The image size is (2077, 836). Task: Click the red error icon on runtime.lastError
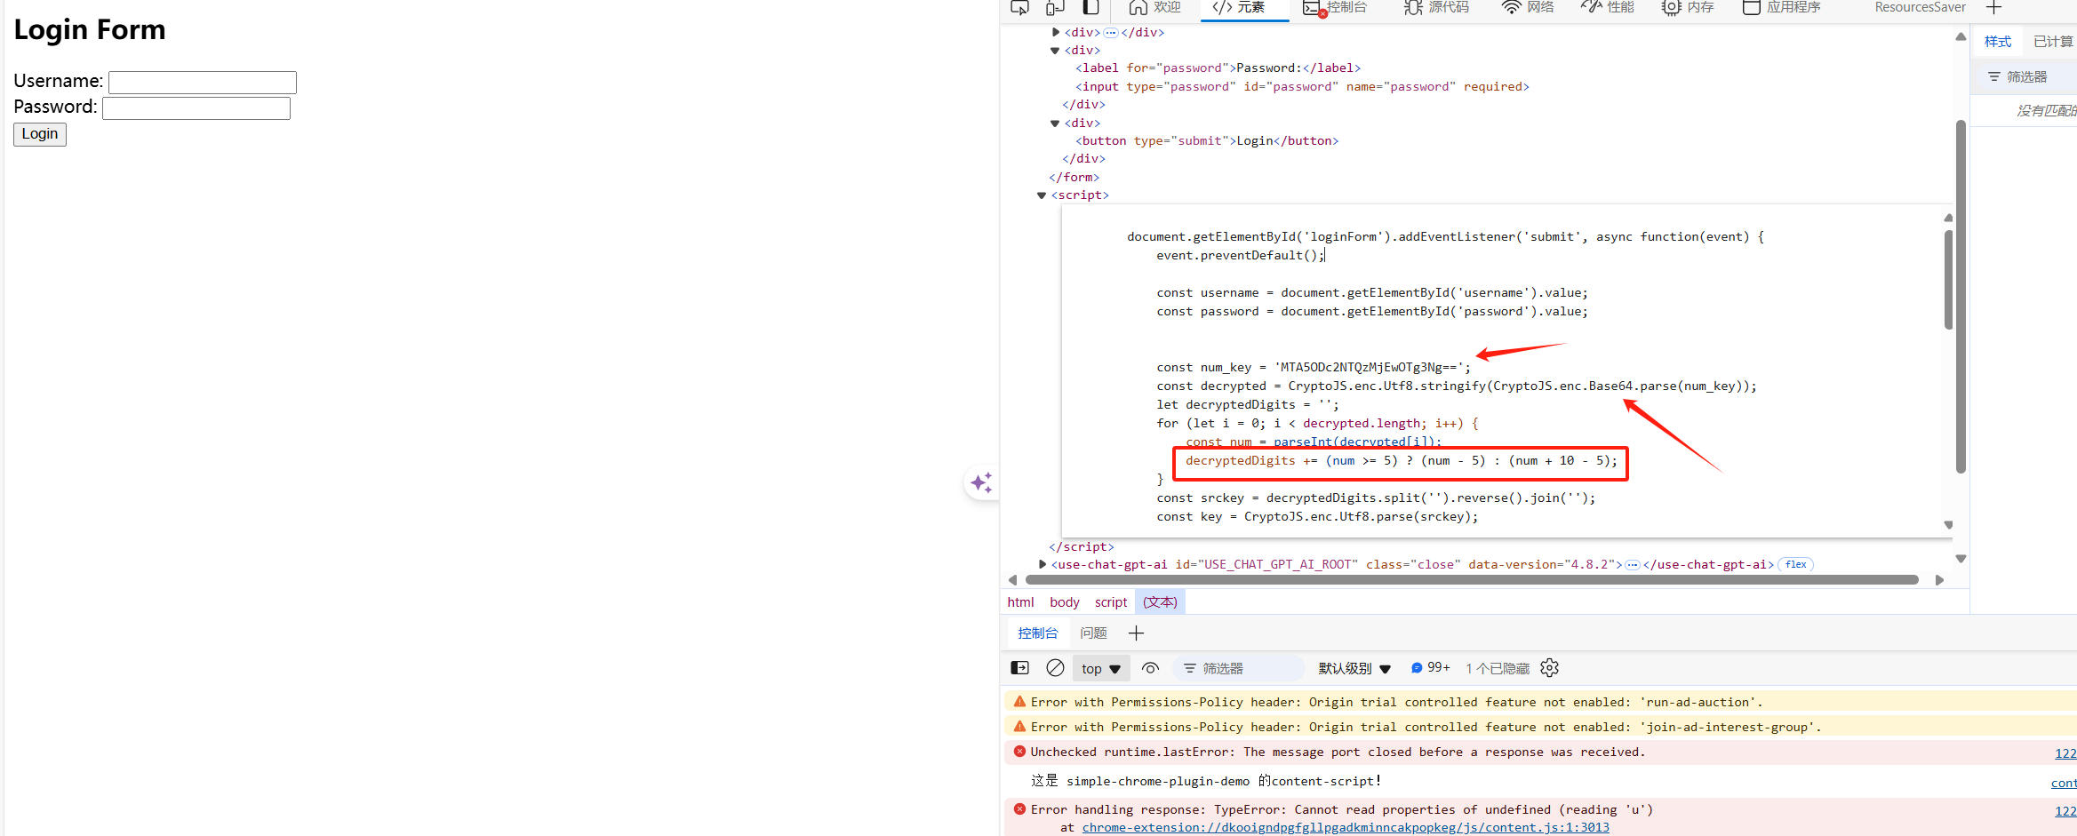pyautogui.click(x=1019, y=752)
